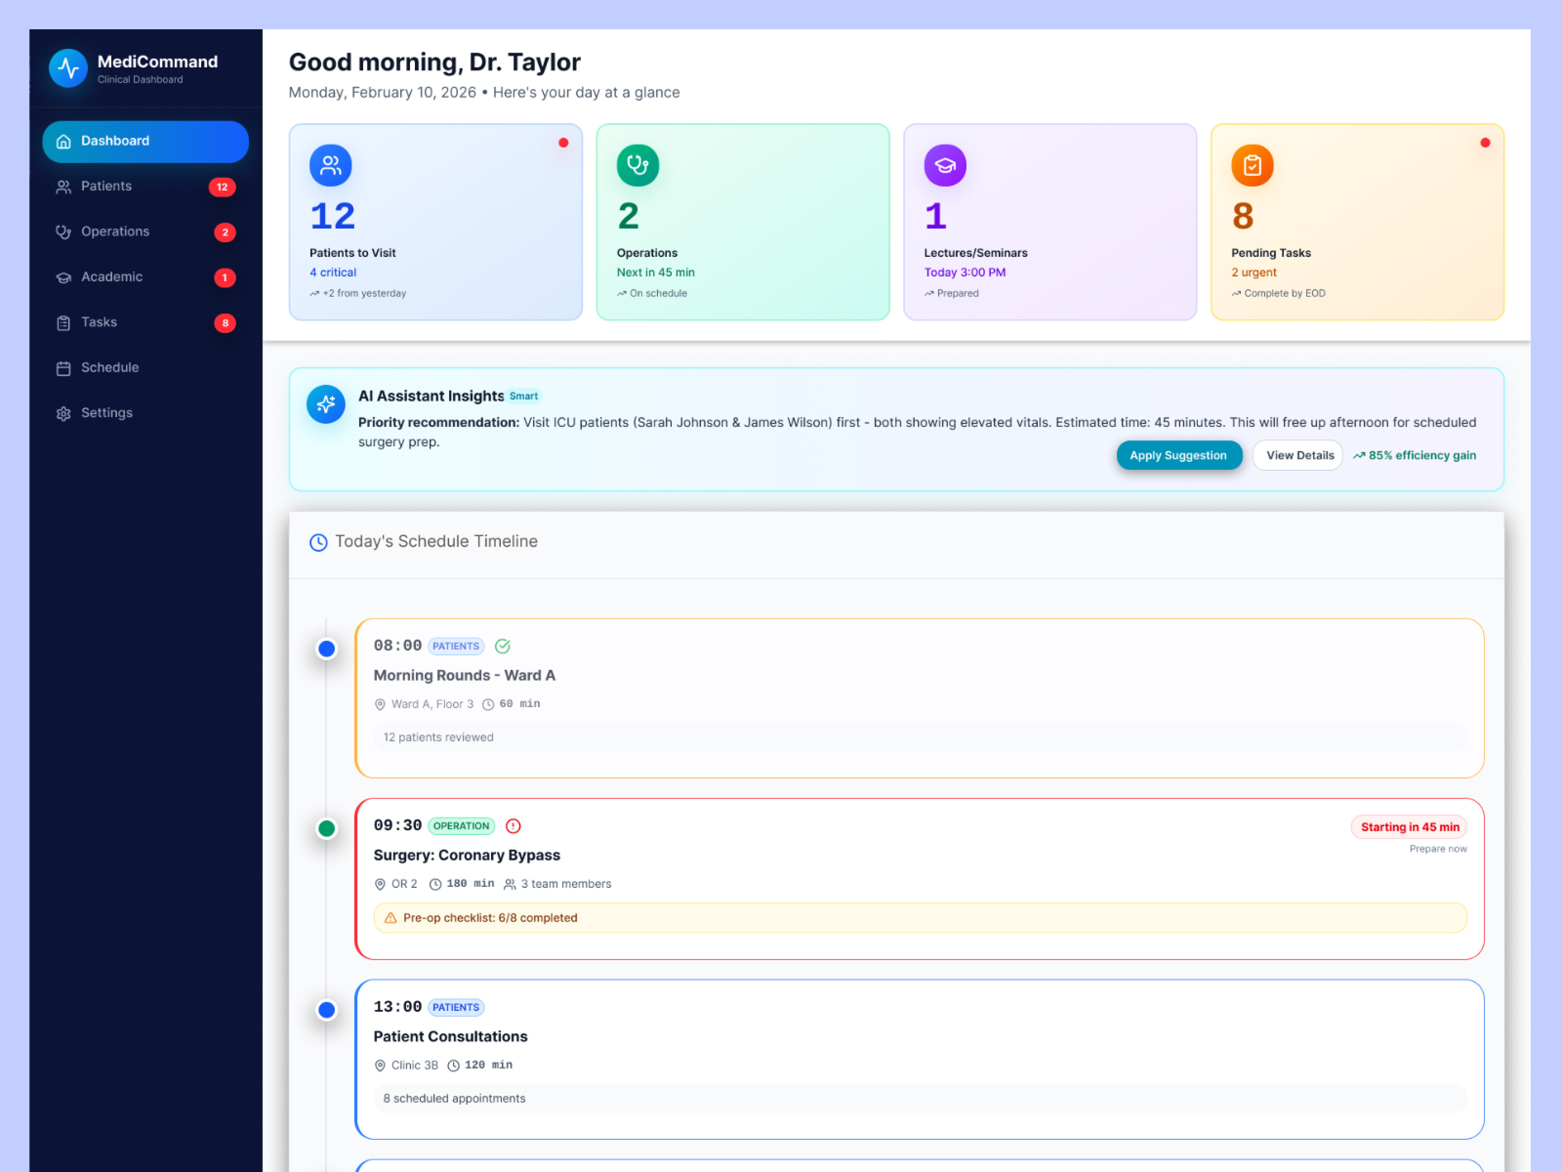Image resolution: width=1562 pixels, height=1172 pixels.
Task: Click the red alert icon beside OPERATION badge
Action: pyautogui.click(x=513, y=826)
